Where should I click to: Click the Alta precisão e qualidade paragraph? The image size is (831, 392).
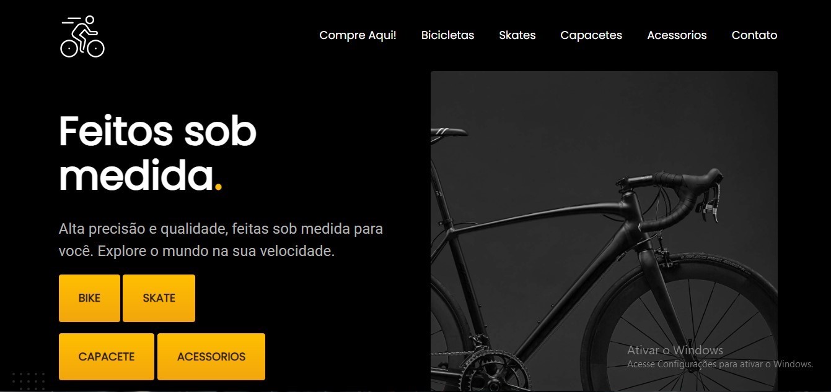[x=221, y=240]
